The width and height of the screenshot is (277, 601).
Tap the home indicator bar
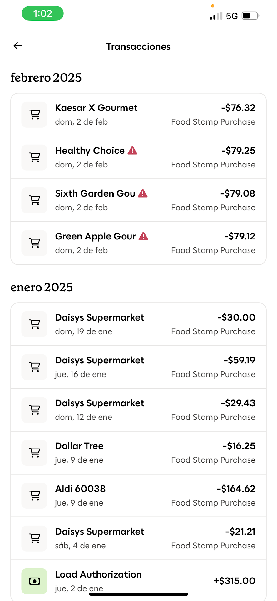pos(138,594)
